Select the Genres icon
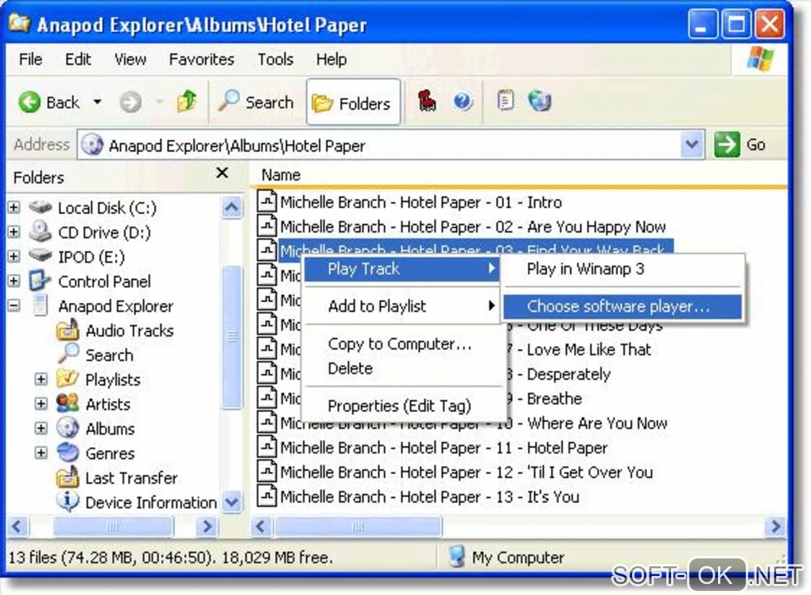The width and height of the screenshot is (811, 595). [x=68, y=453]
